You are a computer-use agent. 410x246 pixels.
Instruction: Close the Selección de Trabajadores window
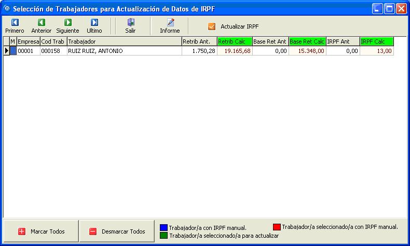coord(401,9)
